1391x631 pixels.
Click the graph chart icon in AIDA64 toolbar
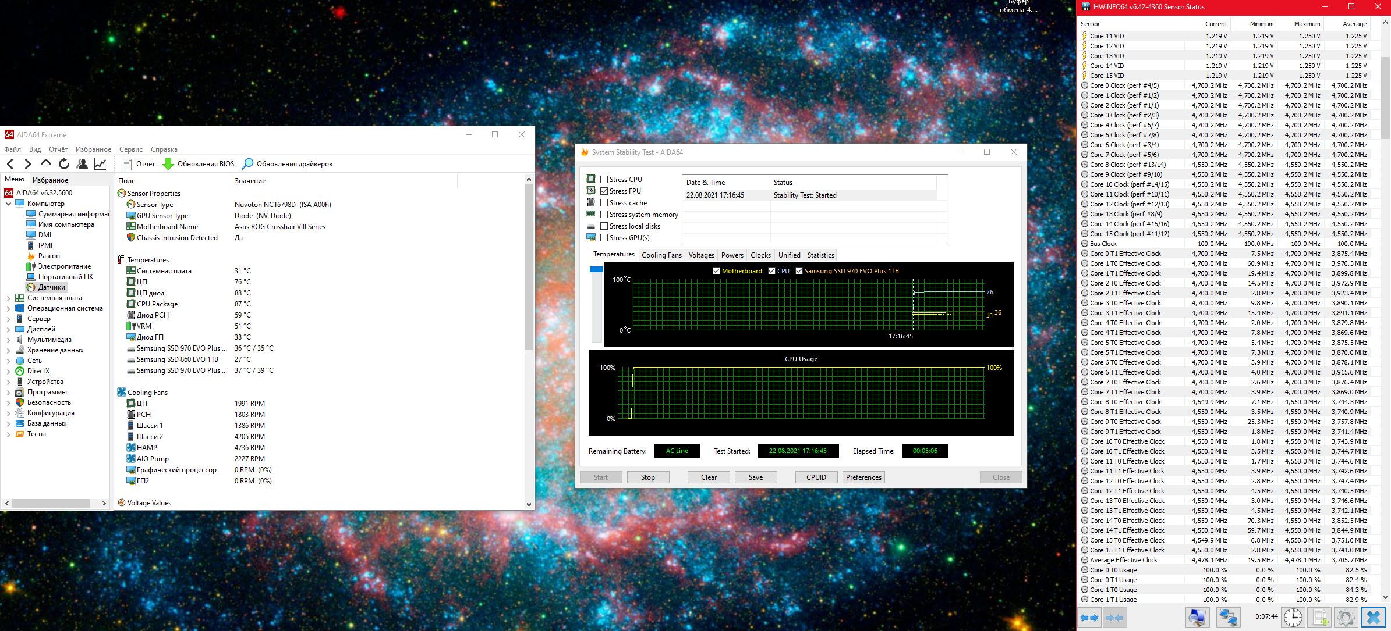click(100, 164)
